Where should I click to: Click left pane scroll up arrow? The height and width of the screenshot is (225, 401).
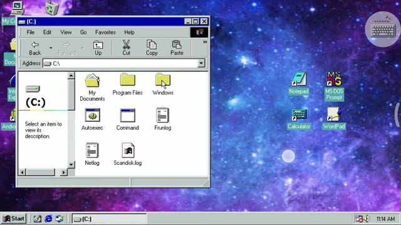click(71, 76)
